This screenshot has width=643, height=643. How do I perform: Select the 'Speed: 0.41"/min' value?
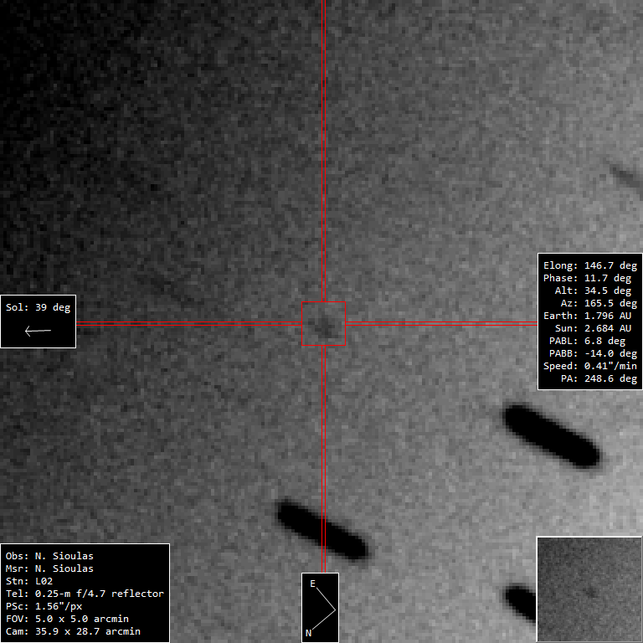click(590, 366)
